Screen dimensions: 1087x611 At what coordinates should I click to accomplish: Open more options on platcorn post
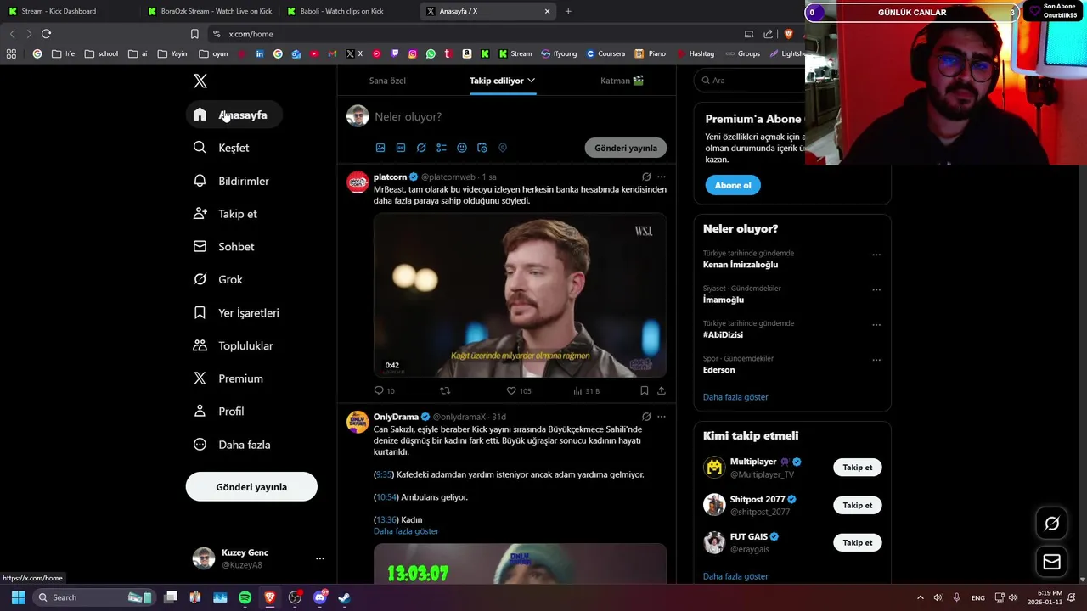click(662, 177)
